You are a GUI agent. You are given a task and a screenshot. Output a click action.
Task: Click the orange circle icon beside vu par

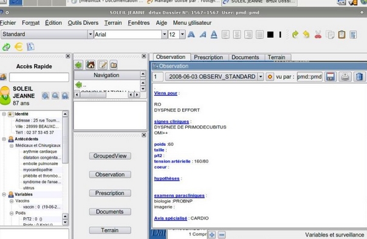270,77
